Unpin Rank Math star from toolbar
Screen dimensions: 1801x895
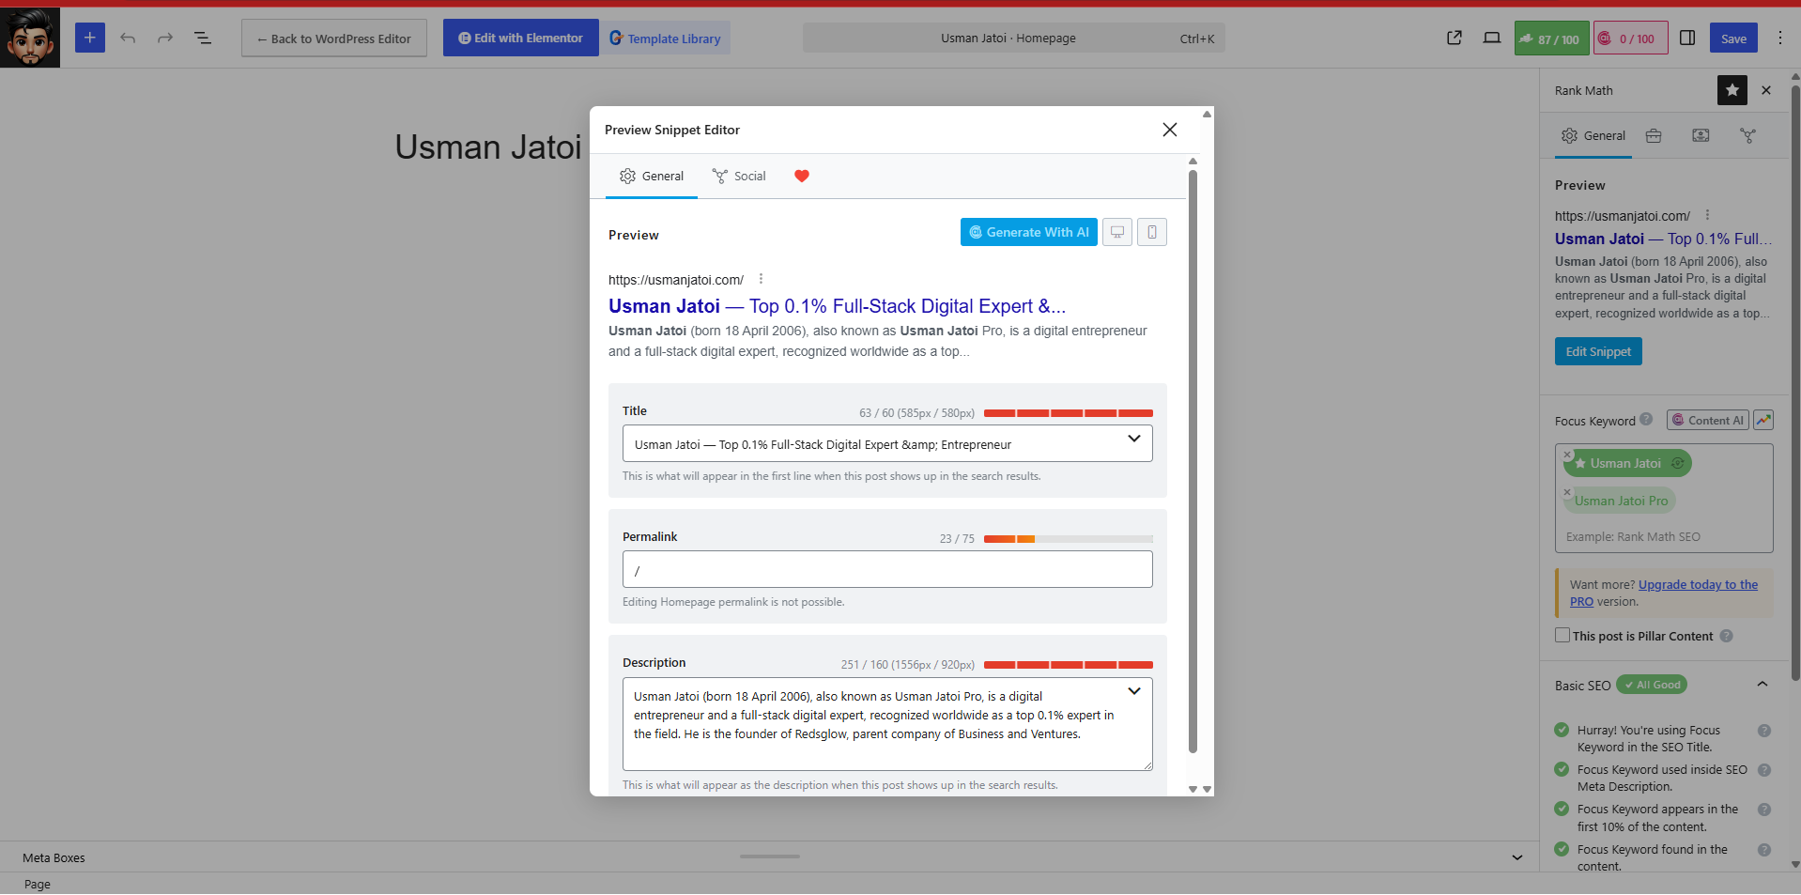(x=1732, y=90)
